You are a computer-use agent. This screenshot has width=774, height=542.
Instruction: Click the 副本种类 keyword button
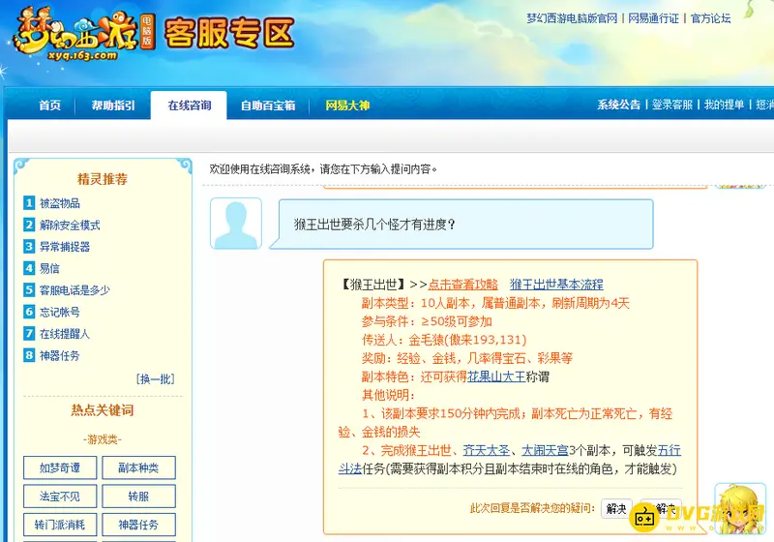pyautogui.click(x=138, y=467)
